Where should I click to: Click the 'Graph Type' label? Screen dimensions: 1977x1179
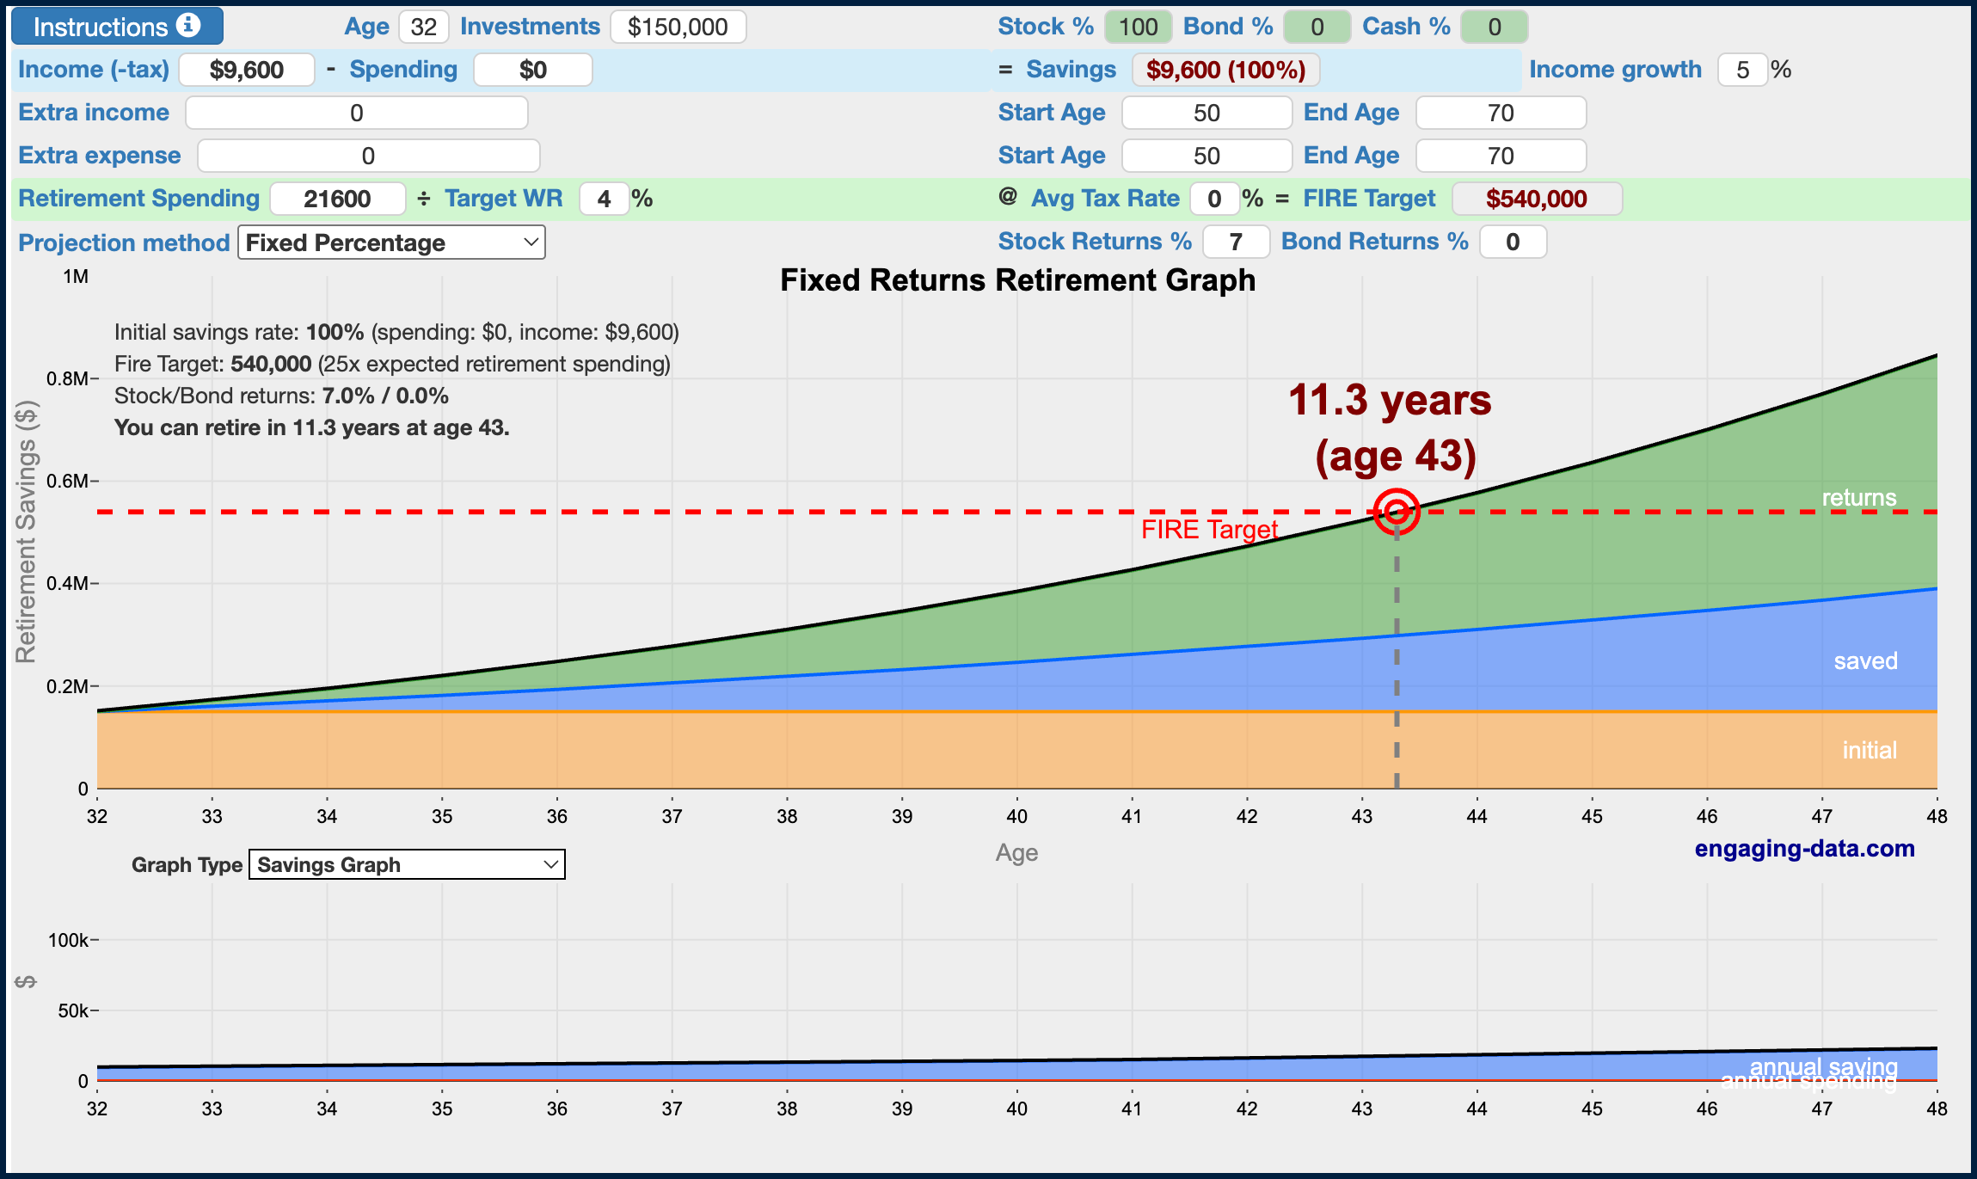point(187,864)
